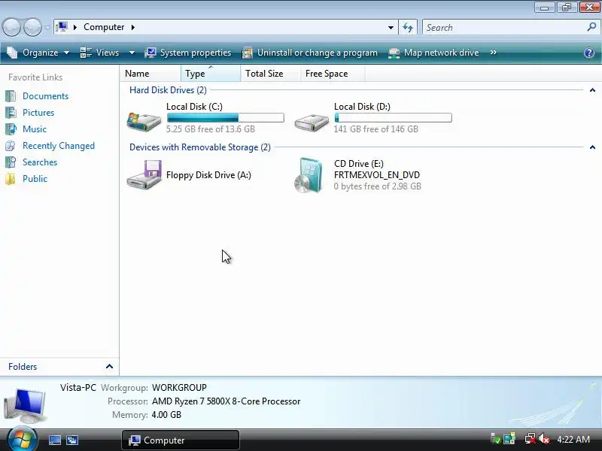Click the Floppy Disk Drive (A:) label

(x=208, y=175)
